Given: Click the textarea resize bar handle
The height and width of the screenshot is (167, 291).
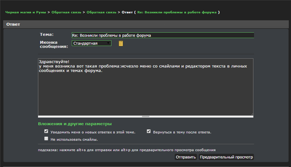Looking at the screenshot, I should click(x=146, y=117).
